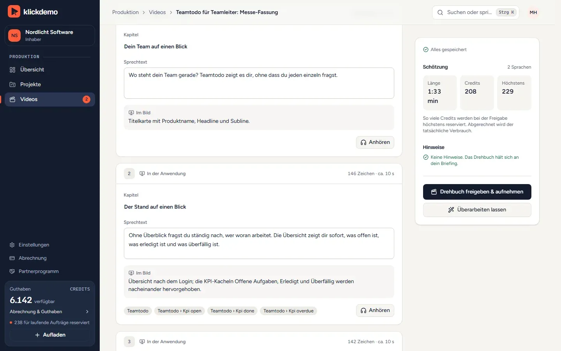Click the 2 Sprachen label
The width and height of the screenshot is (561, 351).
pos(519,67)
